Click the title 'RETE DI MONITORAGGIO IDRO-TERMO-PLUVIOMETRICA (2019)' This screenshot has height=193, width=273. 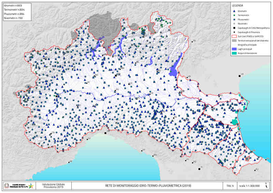[148, 186]
